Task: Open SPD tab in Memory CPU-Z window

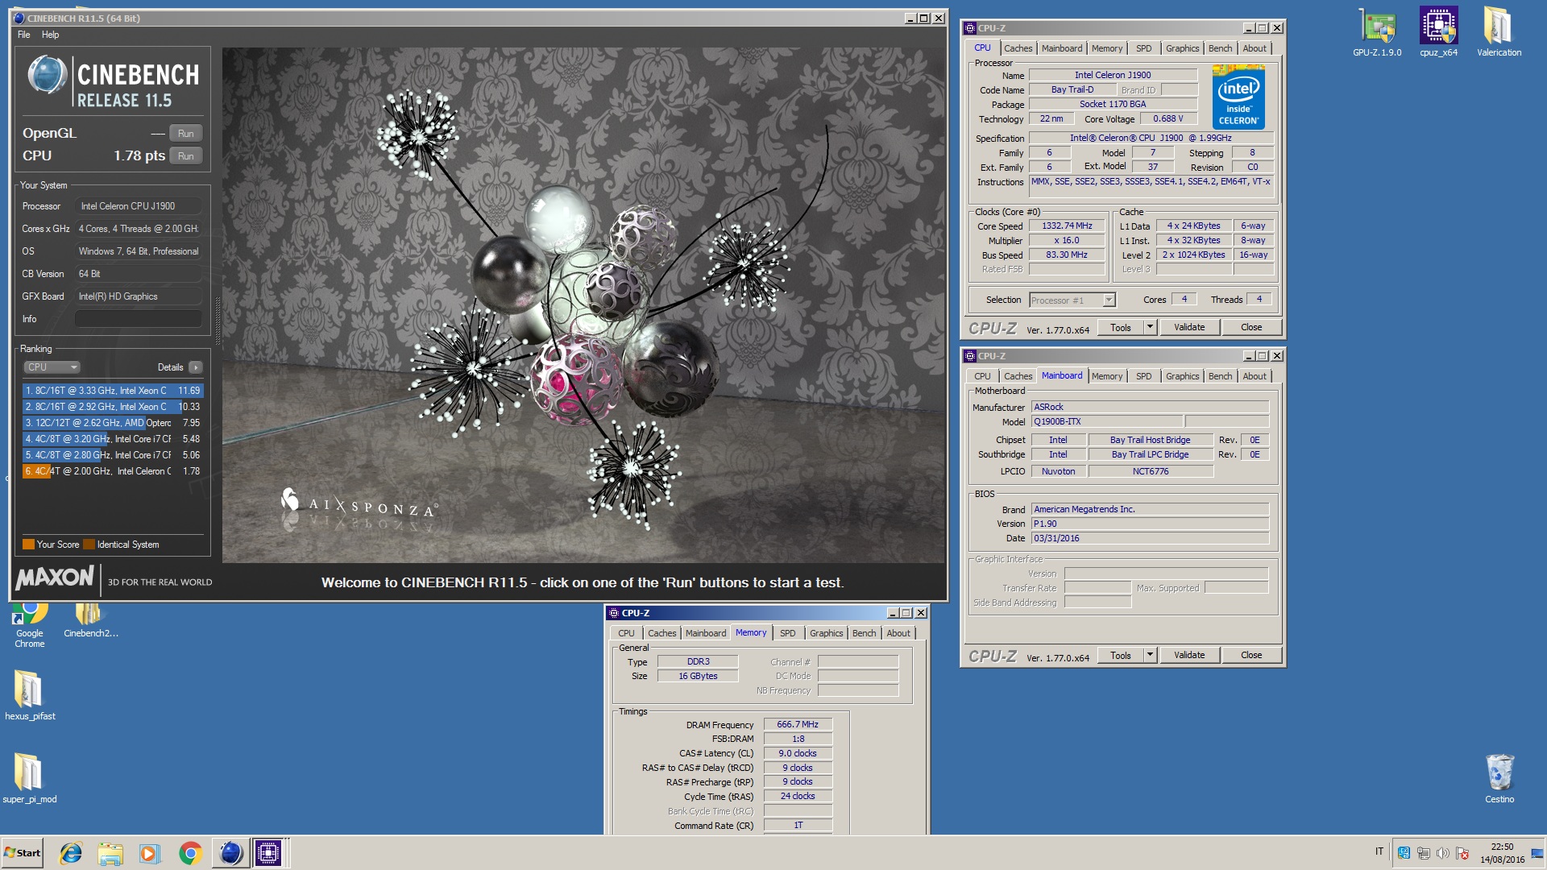Action: (x=787, y=633)
